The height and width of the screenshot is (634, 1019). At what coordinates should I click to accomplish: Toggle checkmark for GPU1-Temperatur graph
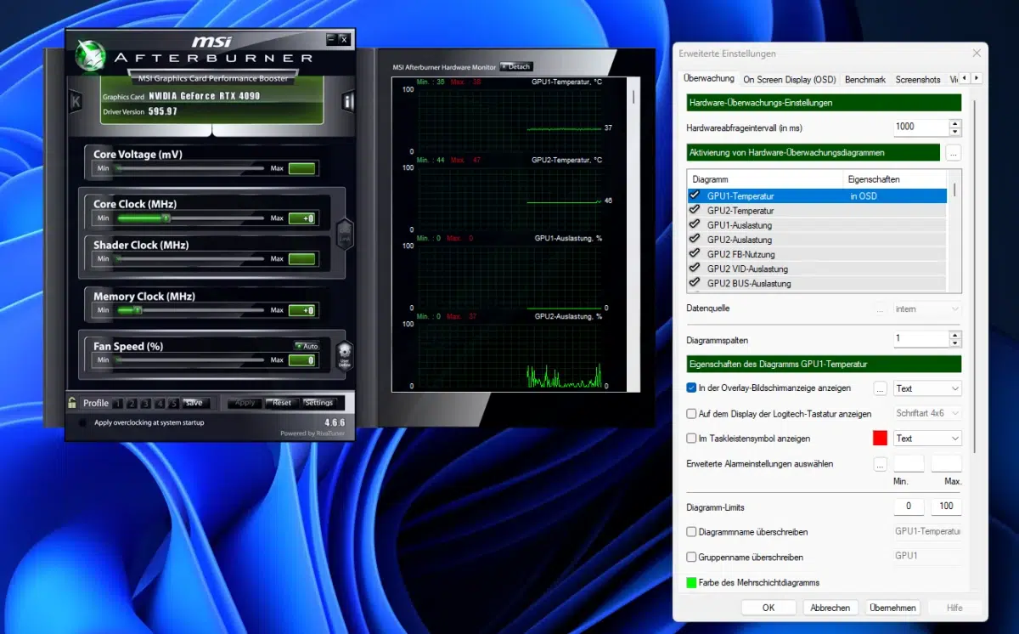695,195
